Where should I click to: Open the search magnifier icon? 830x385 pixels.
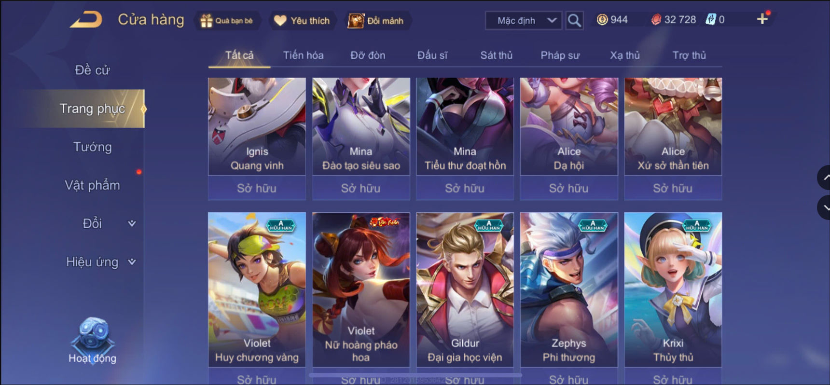[574, 20]
